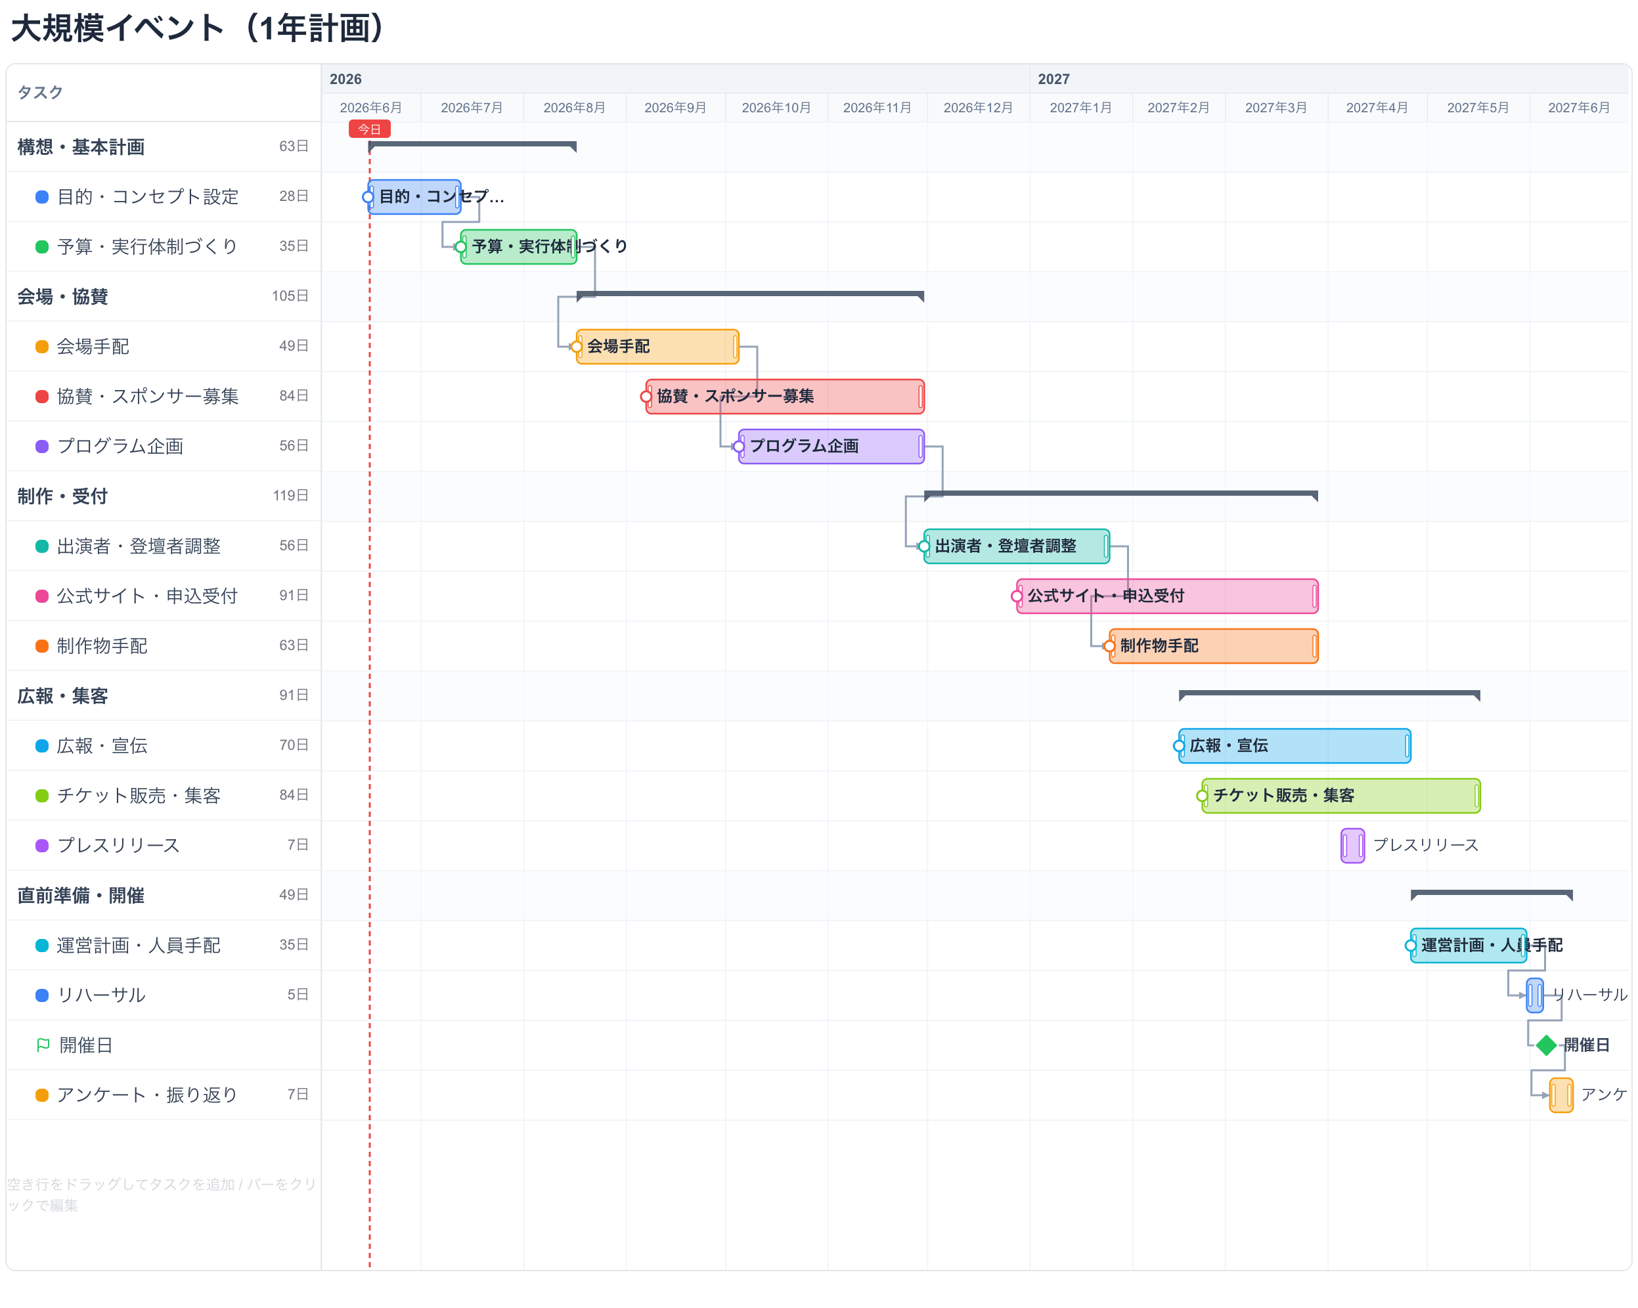The width and height of the screenshot is (1638, 1308).
Task: Click the purple プレスリリース bar in timeline
Action: pyautogui.click(x=1352, y=846)
